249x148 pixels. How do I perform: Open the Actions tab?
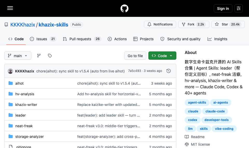pyautogui.click(x=117, y=39)
